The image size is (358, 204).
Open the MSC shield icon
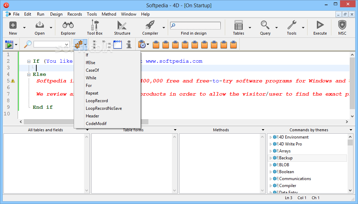pos(342,25)
